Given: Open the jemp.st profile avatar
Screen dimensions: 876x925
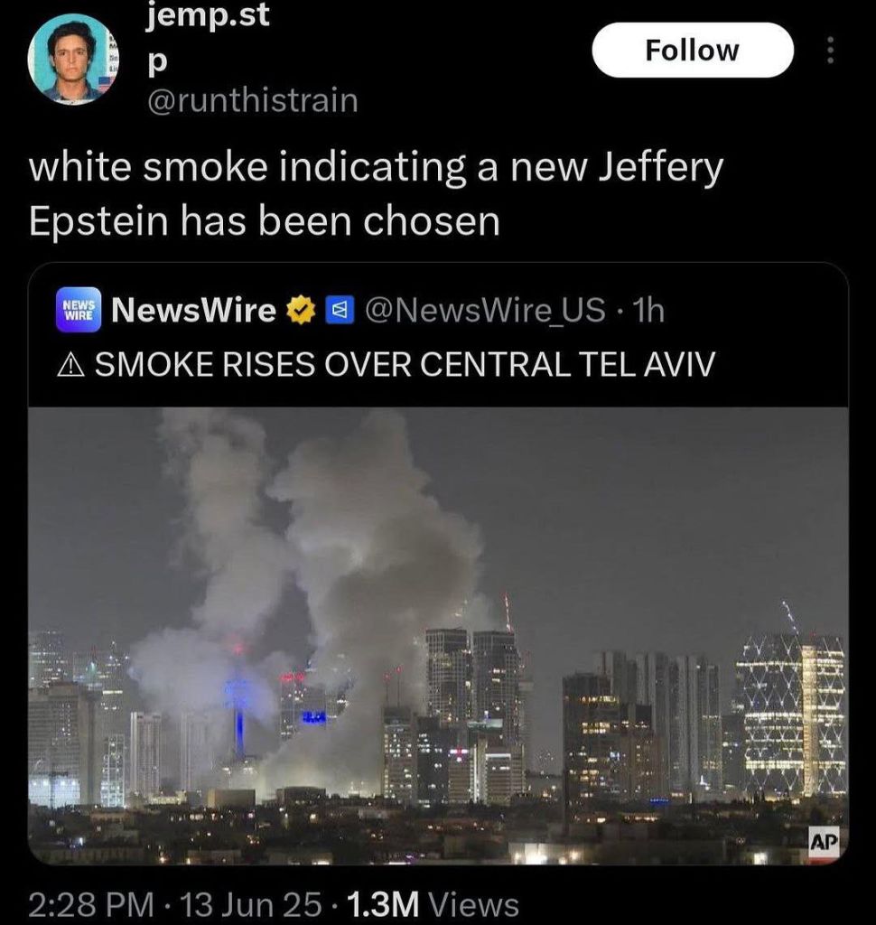Looking at the screenshot, I should pyautogui.click(x=73, y=59).
